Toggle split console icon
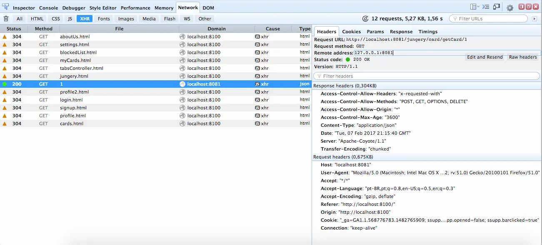Viewport: 542px width, 245px height. [486, 7]
